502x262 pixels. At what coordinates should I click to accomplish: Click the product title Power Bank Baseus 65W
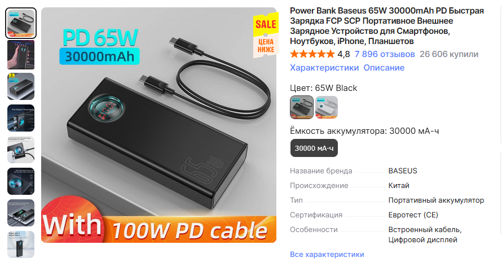click(x=387, y=26)
